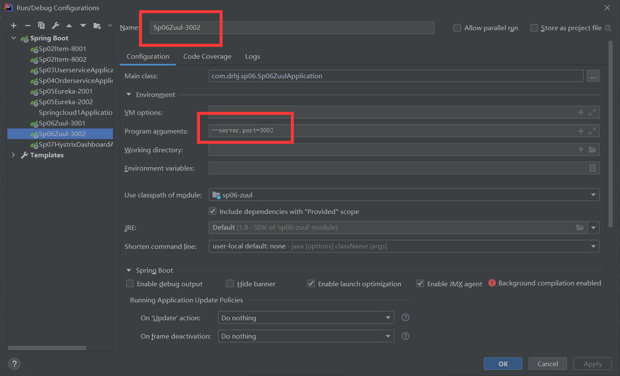Open Store as project file settings gear
This screenshot has height=376, width=620.
[x=608, y=28]
